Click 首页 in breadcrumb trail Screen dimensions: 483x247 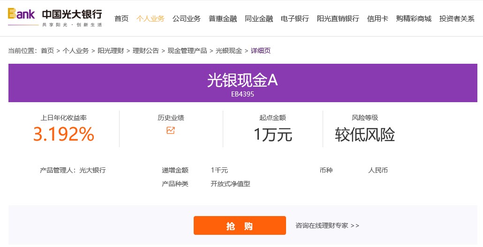pyautogui.click(x=47, y=51)
